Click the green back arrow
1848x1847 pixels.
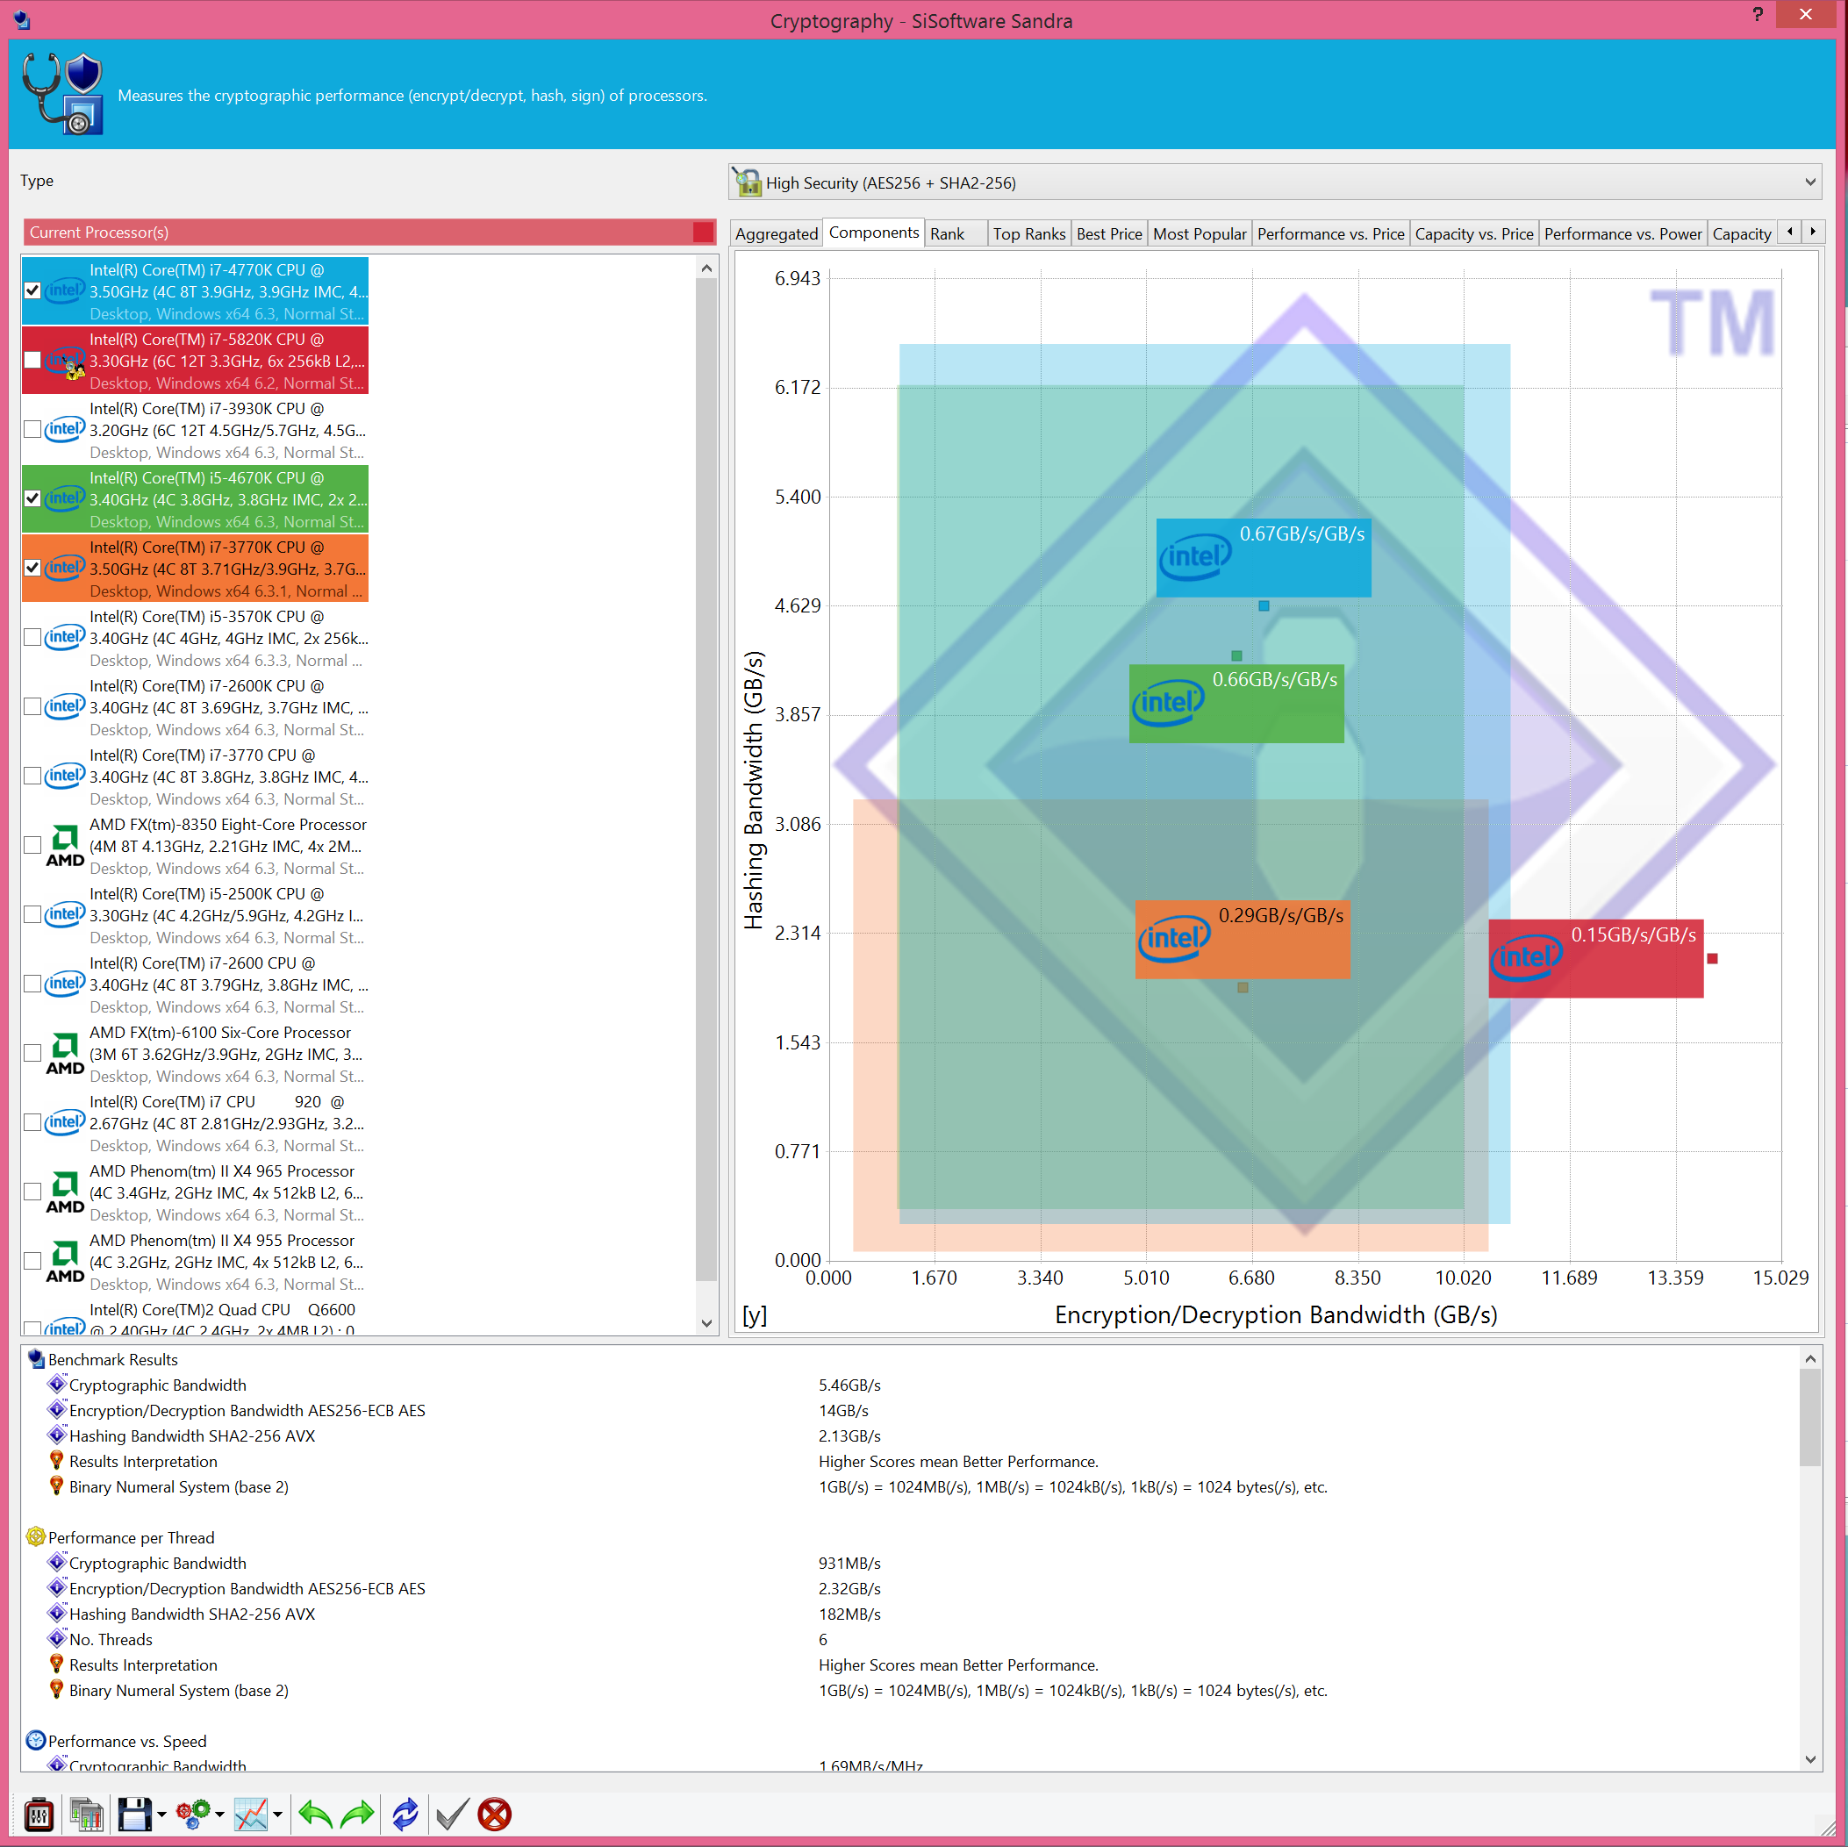coord(315,1815)
